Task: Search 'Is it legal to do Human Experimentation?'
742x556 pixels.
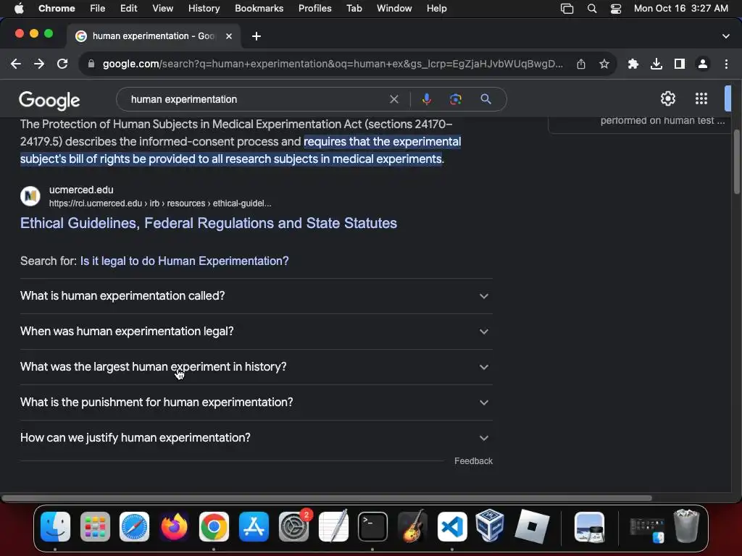Action: coord(184,261)
